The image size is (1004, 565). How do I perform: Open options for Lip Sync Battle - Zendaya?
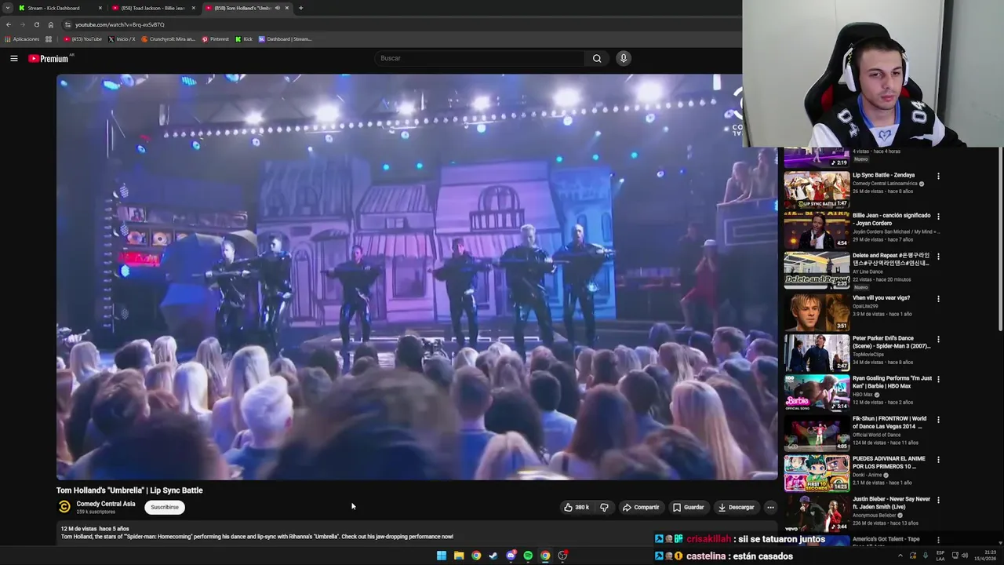tap(938, 176)
